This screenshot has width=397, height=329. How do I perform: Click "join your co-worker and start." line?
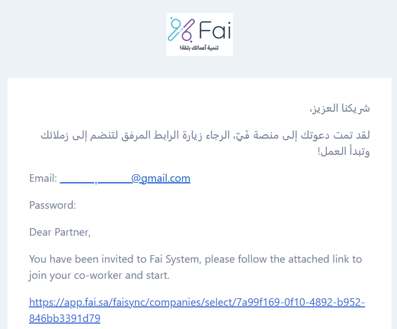(99, 276)
